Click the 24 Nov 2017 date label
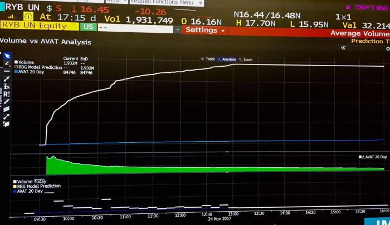The width and height of the screenshot is (390, 225). [x=220, y=219]
